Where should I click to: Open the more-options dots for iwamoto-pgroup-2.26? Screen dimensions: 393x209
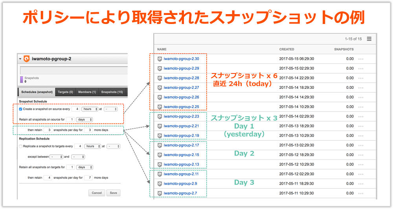tap(361, 97)
